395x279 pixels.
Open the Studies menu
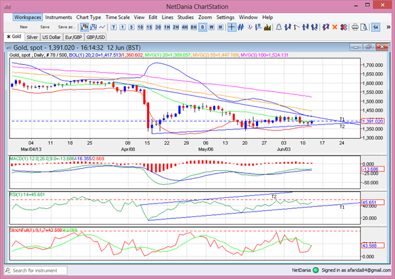click(x=185, y=17)
